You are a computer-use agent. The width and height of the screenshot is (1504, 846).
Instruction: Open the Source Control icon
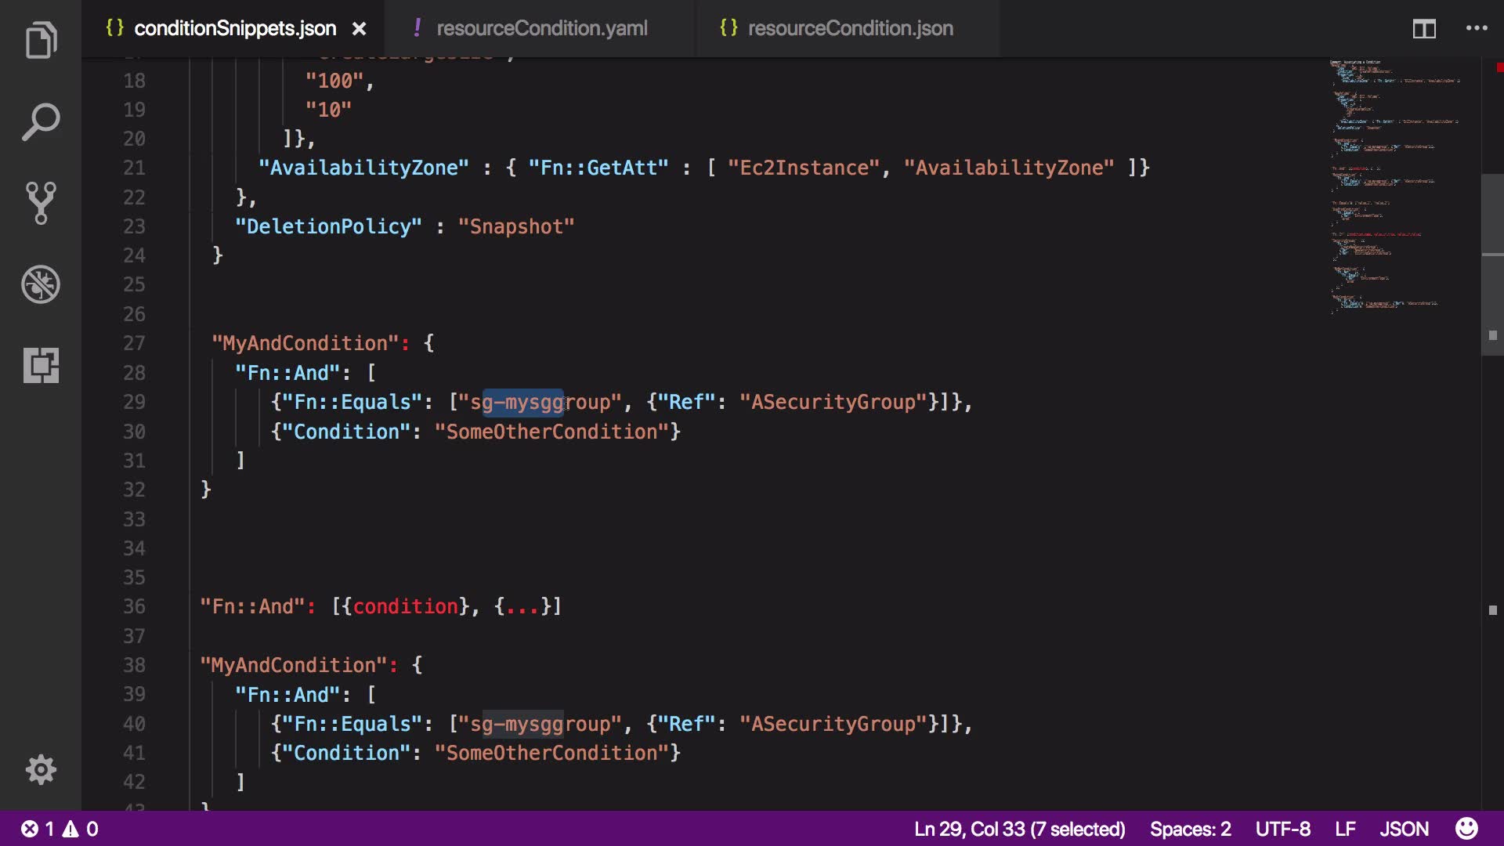click(x=41, y=203)
